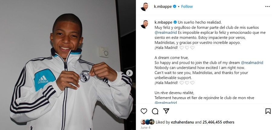This screenshot has width=272, height=130.
Task: Click Follow next to k.mbappe
Action: tap(187, 7)
